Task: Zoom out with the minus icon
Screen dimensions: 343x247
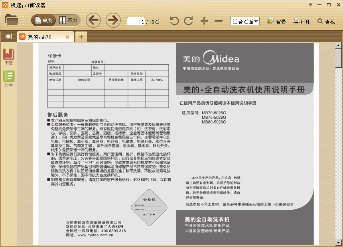Action: click(x=218, y=21)
